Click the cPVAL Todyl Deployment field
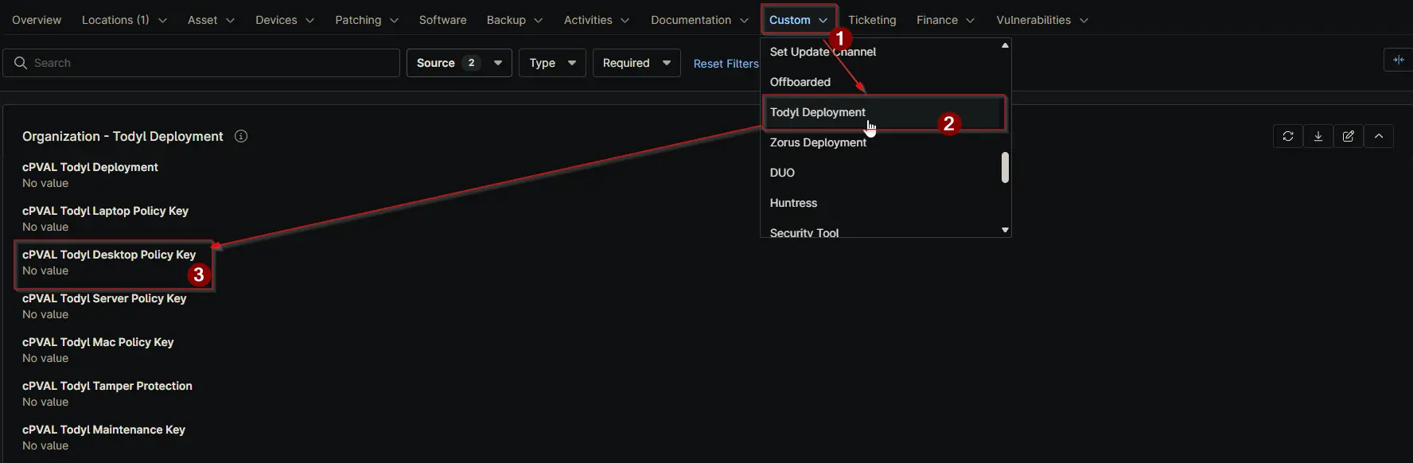The height and width of the screenshot is (463, 1413). (90, 175)
